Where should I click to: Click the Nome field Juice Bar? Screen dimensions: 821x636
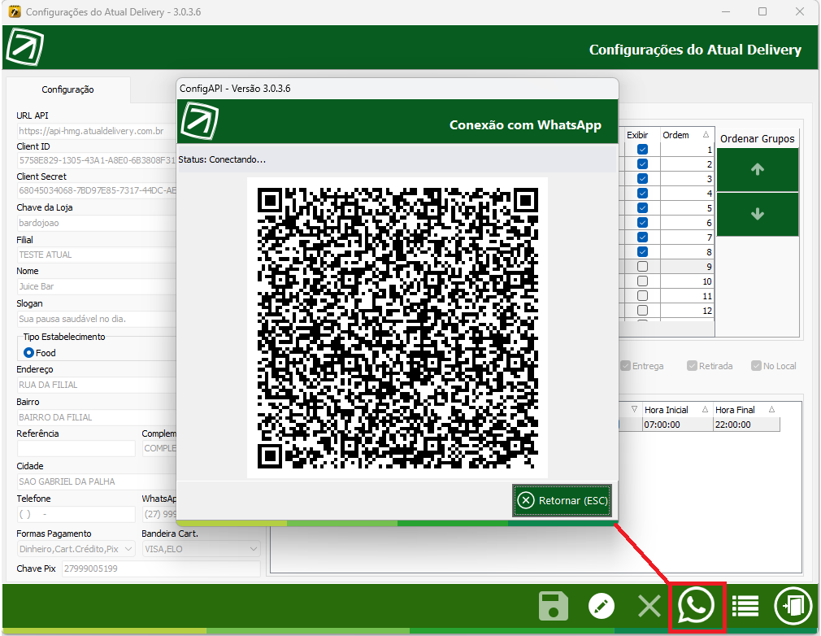pos(97,286)
